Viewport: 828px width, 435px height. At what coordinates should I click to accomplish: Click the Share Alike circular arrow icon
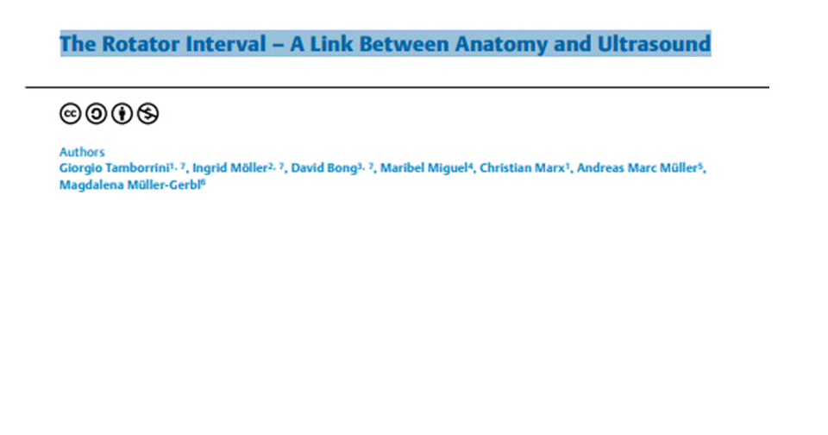tap(96, 114)
